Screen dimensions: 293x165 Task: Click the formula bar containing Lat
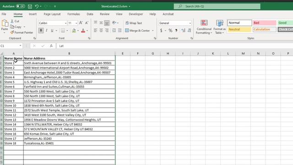point(175,46)
